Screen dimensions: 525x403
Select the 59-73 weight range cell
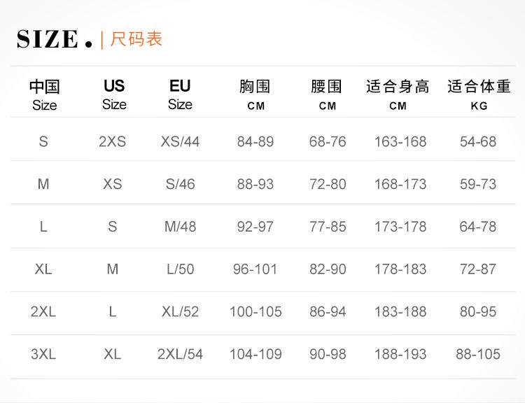pos(478,184)
